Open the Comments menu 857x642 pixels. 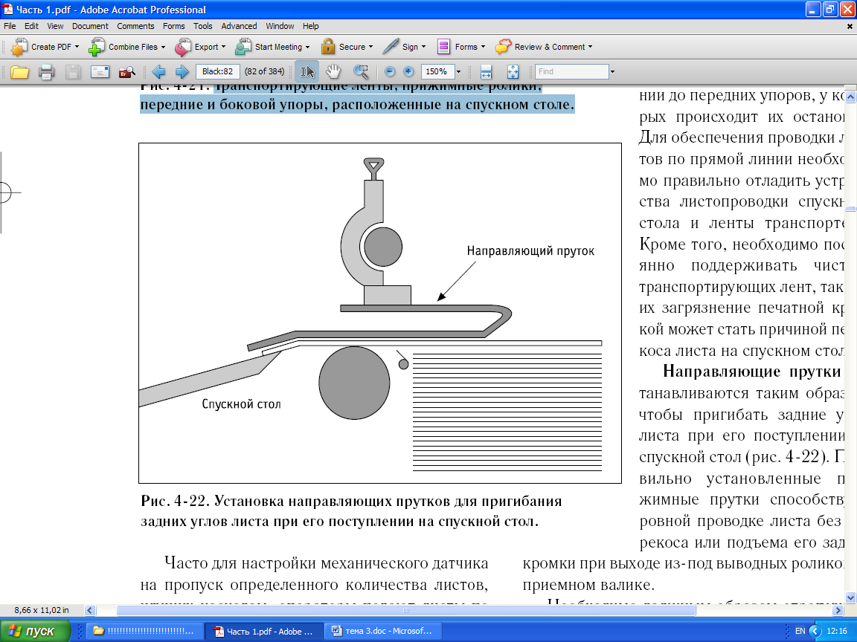135,26
